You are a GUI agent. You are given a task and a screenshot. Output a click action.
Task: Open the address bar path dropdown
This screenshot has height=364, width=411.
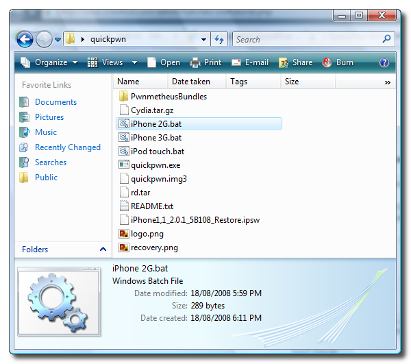point(204,40)
